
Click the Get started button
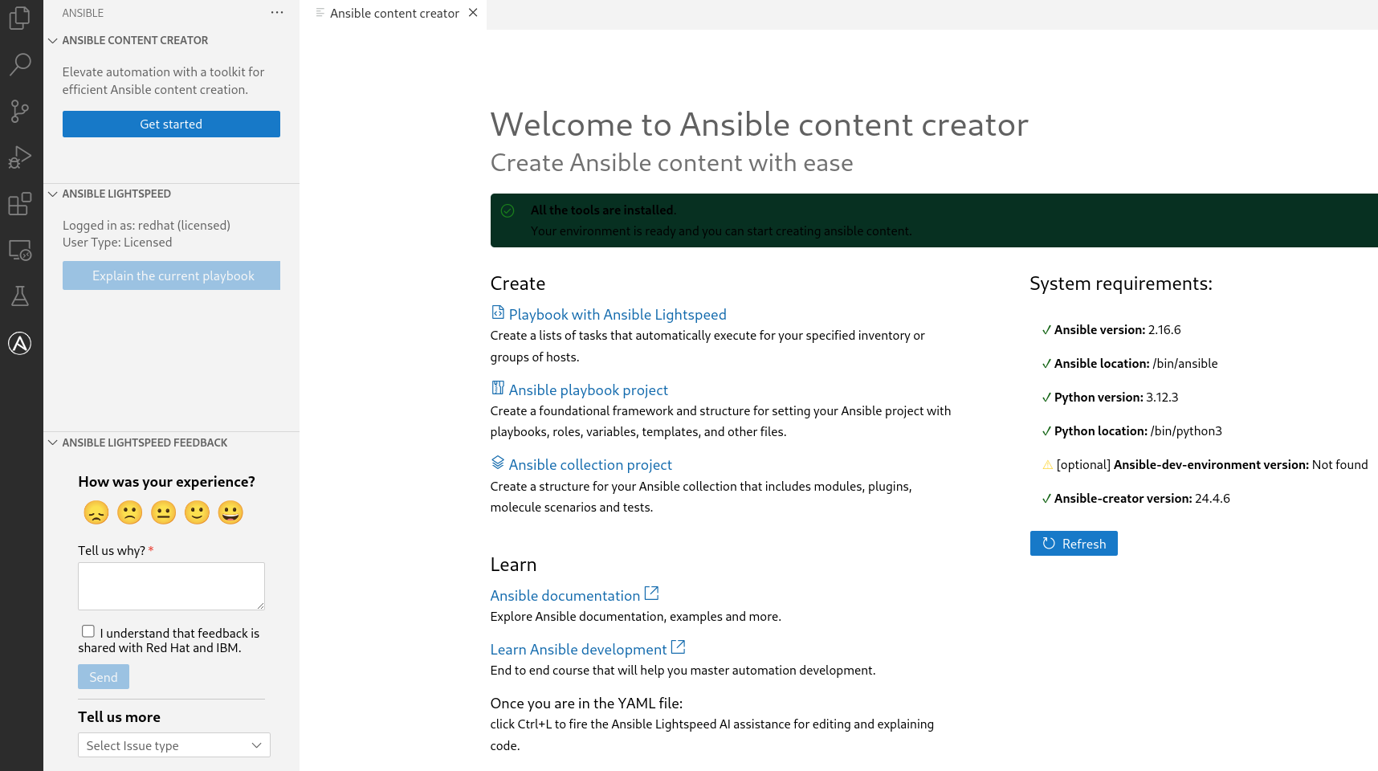171,124
